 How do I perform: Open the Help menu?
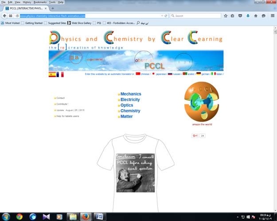[61, 2]
